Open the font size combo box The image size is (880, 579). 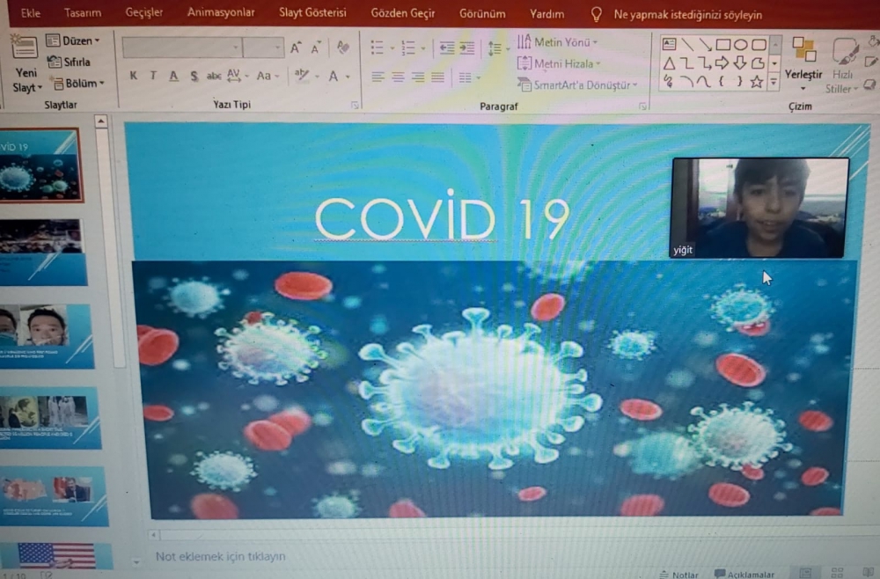pos(263,48)
